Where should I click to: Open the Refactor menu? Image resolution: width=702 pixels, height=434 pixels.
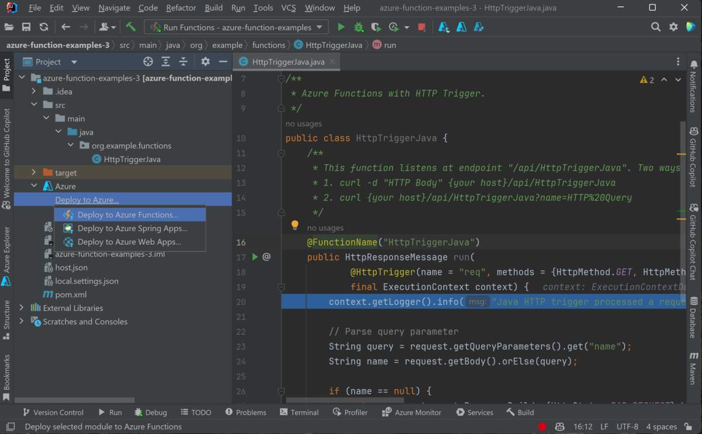click(x=181, y=8)
